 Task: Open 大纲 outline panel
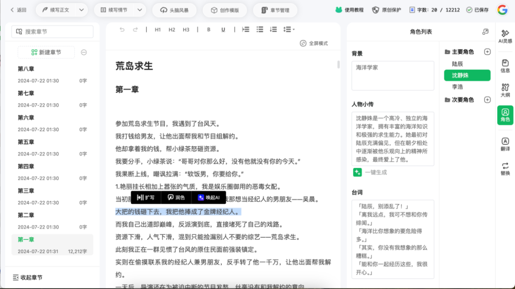pos(505,90)
